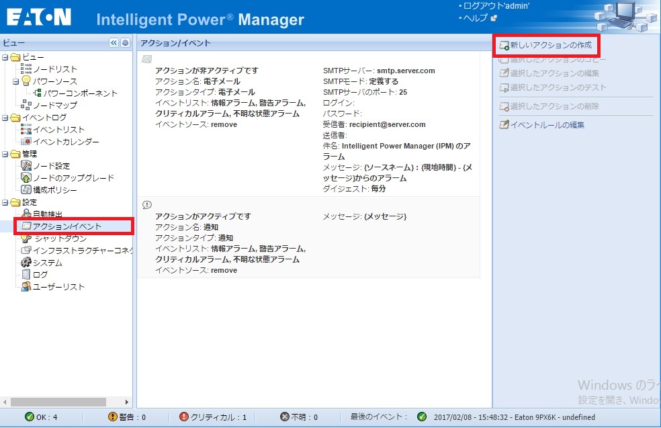Click the システム gear icon
The height and width of the screenshot is (428, 661).
[26, 263]
